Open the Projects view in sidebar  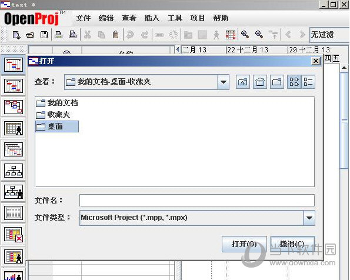pyautogui.click(x=14, y=149)
